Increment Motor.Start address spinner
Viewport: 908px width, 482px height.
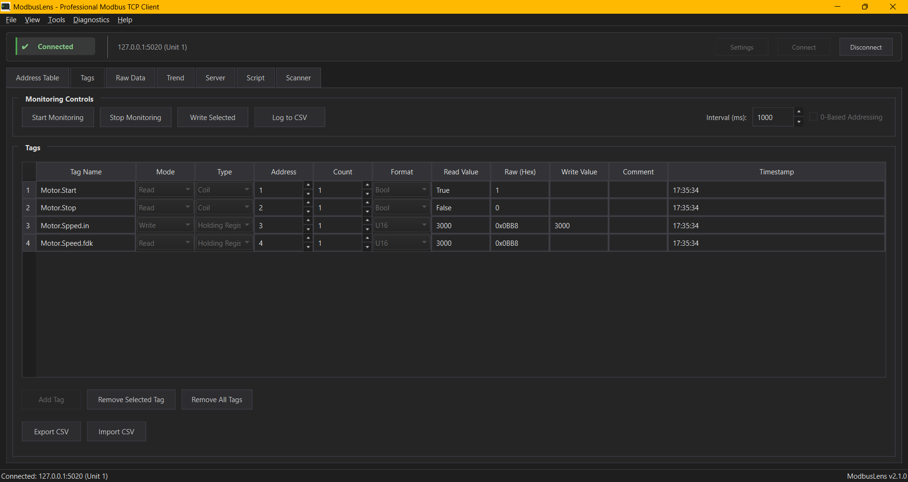coord(308,185)
